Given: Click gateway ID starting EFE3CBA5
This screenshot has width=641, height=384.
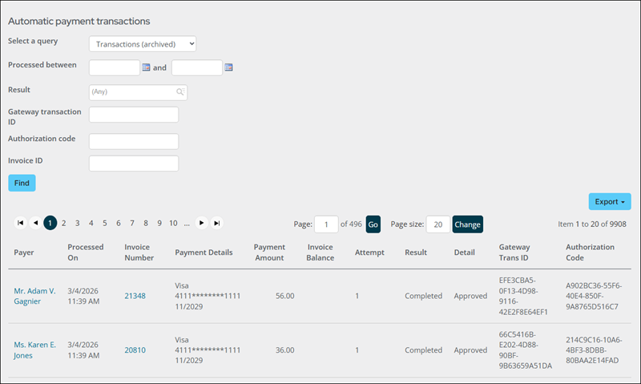Looking at the screenshot, I should pos(523,296).
